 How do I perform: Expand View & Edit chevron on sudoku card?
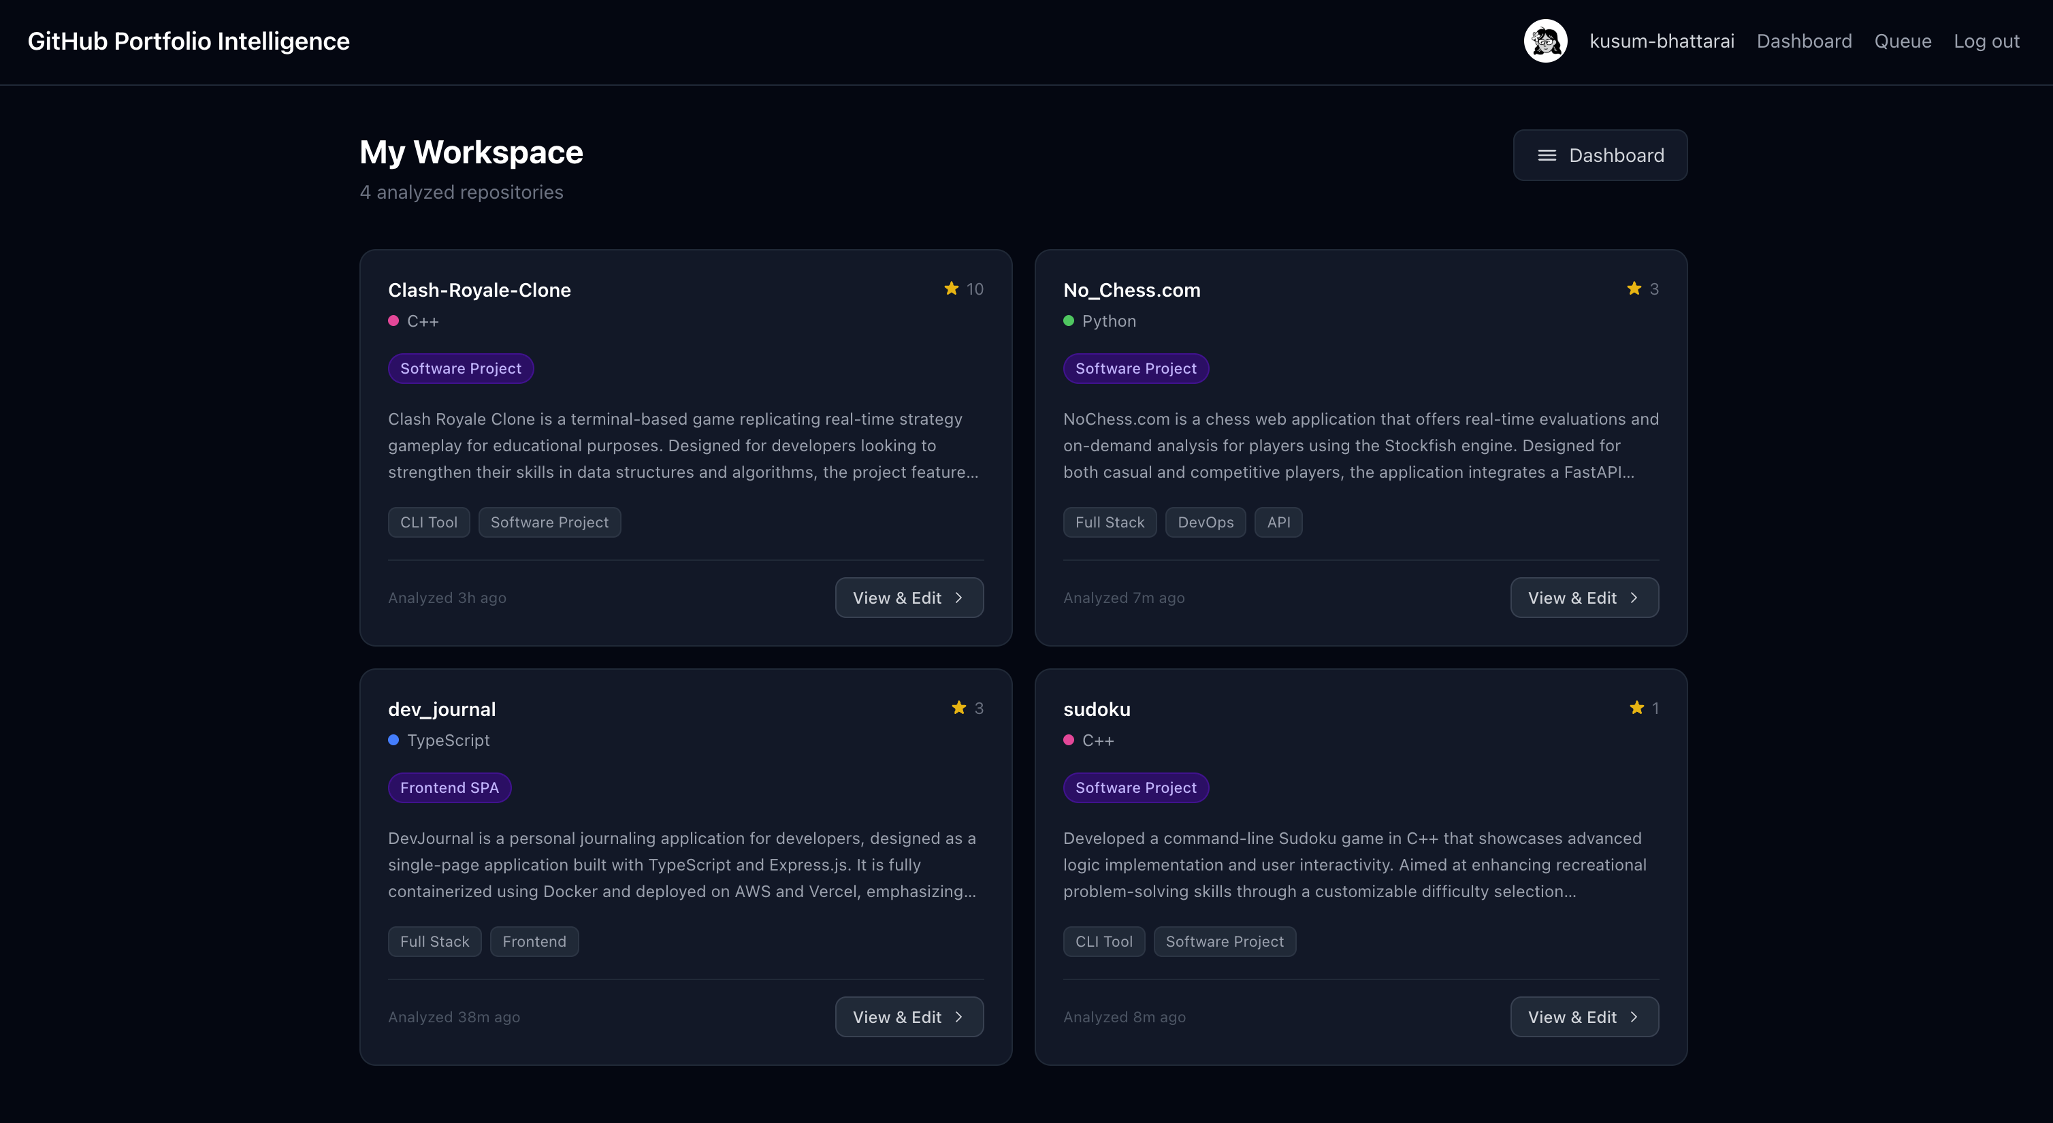[x=1634, y=1016]
